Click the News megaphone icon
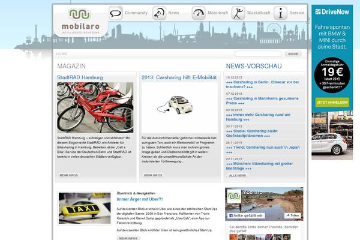360x240 pixels. 159,13
